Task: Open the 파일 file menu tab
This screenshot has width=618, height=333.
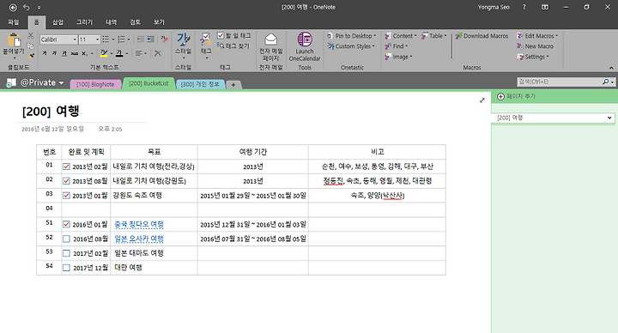Action: (x=14, y=22)
